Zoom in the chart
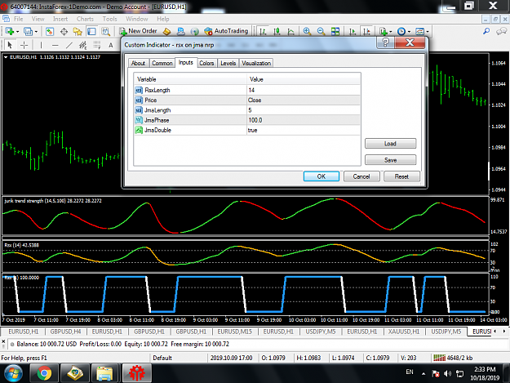 pyautogui.click(x=307, y=32)
